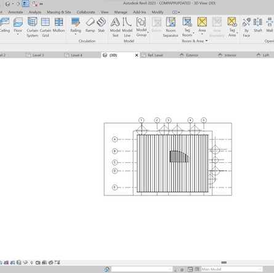Select the Ramp tool
The image size is (274, 273).
click(90, 25)
